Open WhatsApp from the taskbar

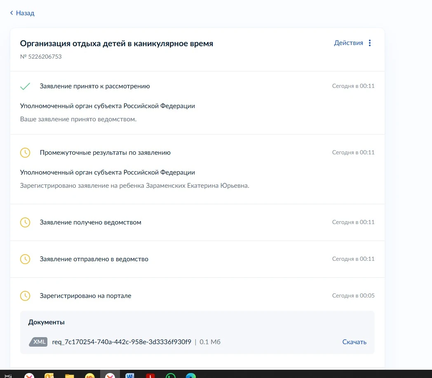pos(170,376)
